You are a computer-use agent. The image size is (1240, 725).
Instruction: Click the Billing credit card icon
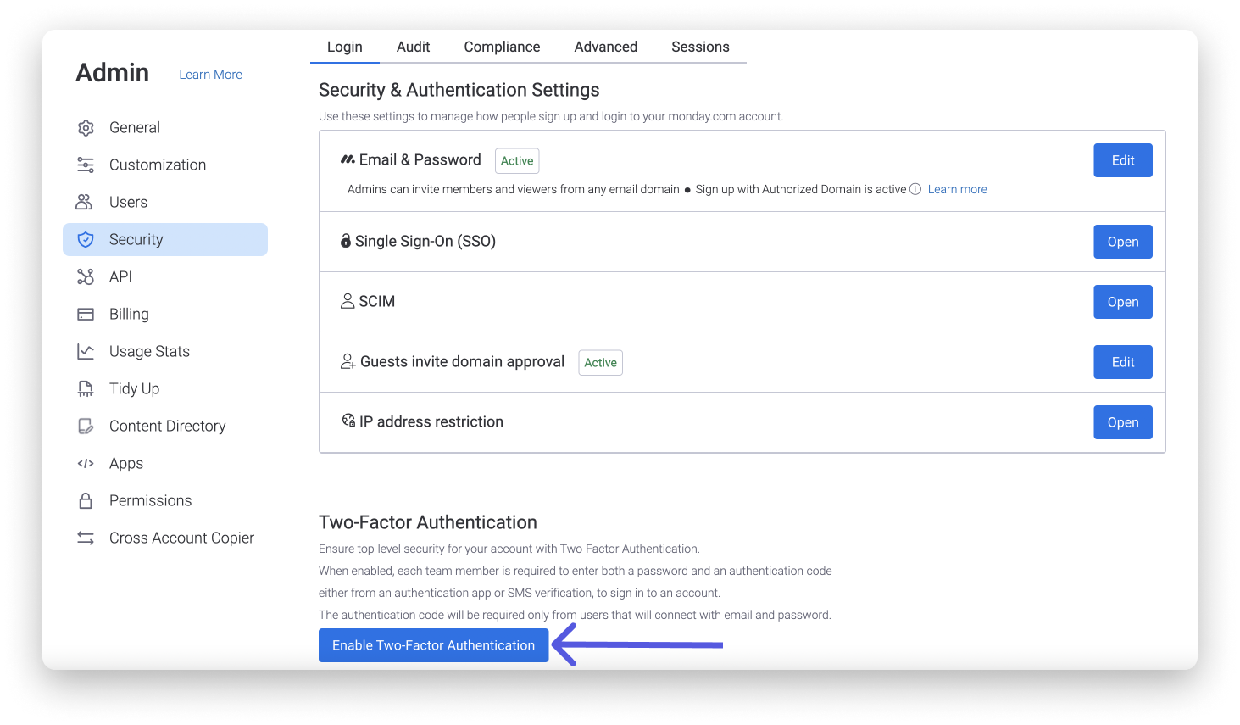86,314
